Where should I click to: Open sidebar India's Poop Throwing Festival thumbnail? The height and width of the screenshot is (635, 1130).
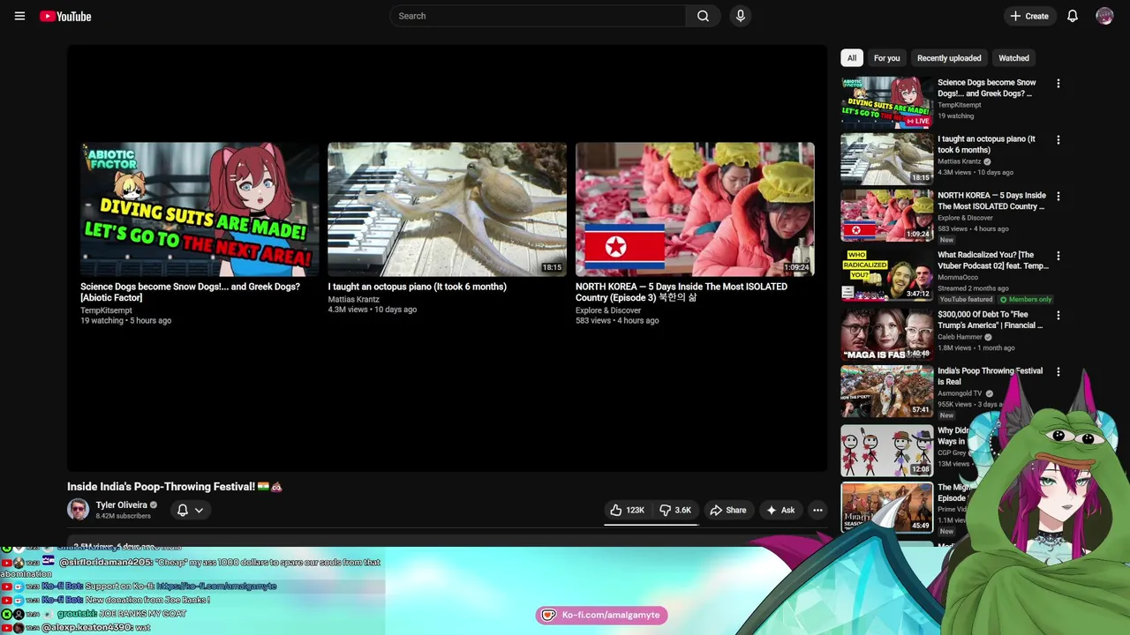pyautogui.click(x=886, y=391)
